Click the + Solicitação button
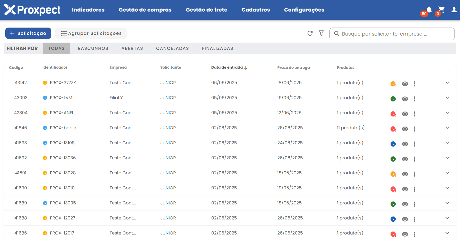 coord(28,33)
